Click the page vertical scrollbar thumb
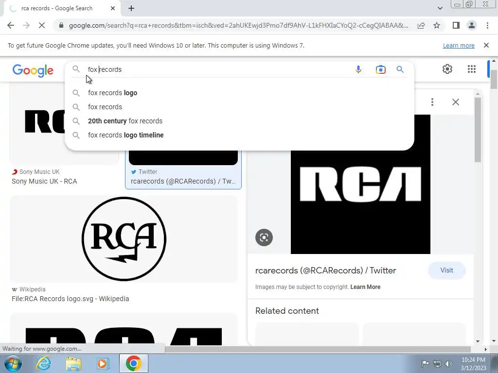This screenshot has width=498, height=373. click(x=494, y=79)
